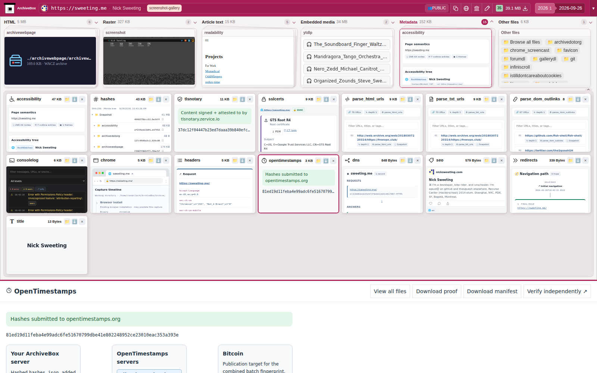Open the CT logs link in sslcerts
The height and width of the screenshot is (373, 597).
(290, 131)
